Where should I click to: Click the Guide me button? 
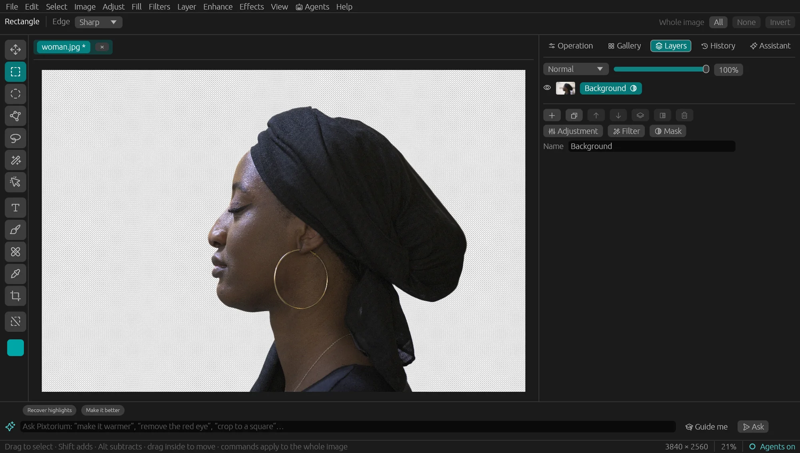point(706,427)
